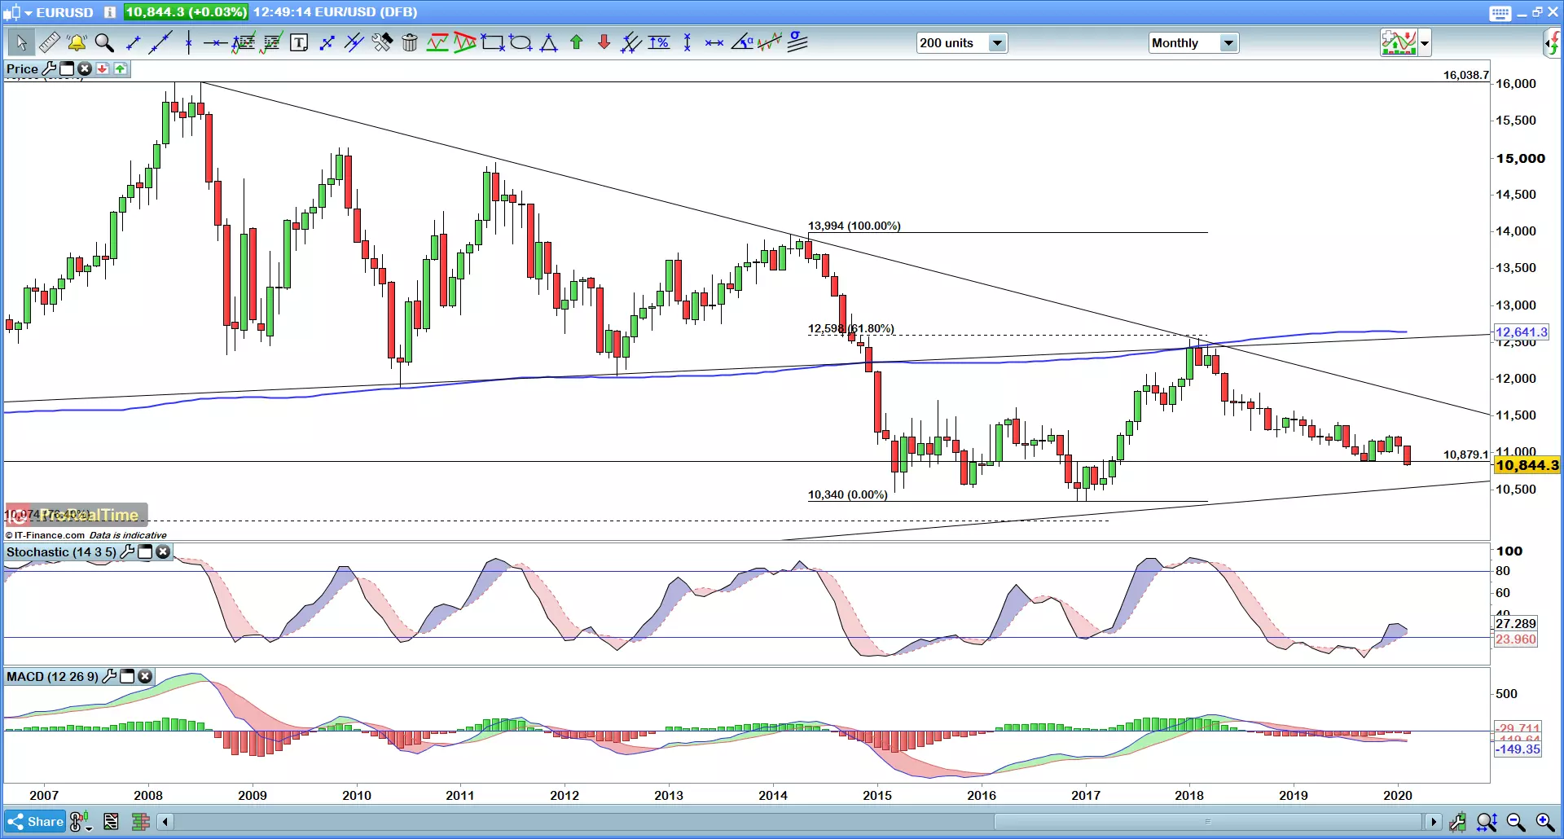Select the rectangle drawing tool
Viewport: 1564px width, 839px height.
coord(492,42)
